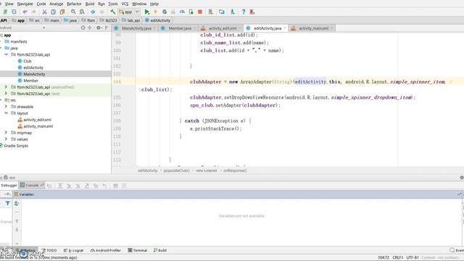
Task: Open activity_edit.xml in project tree
Action: (x=37, y=120)
